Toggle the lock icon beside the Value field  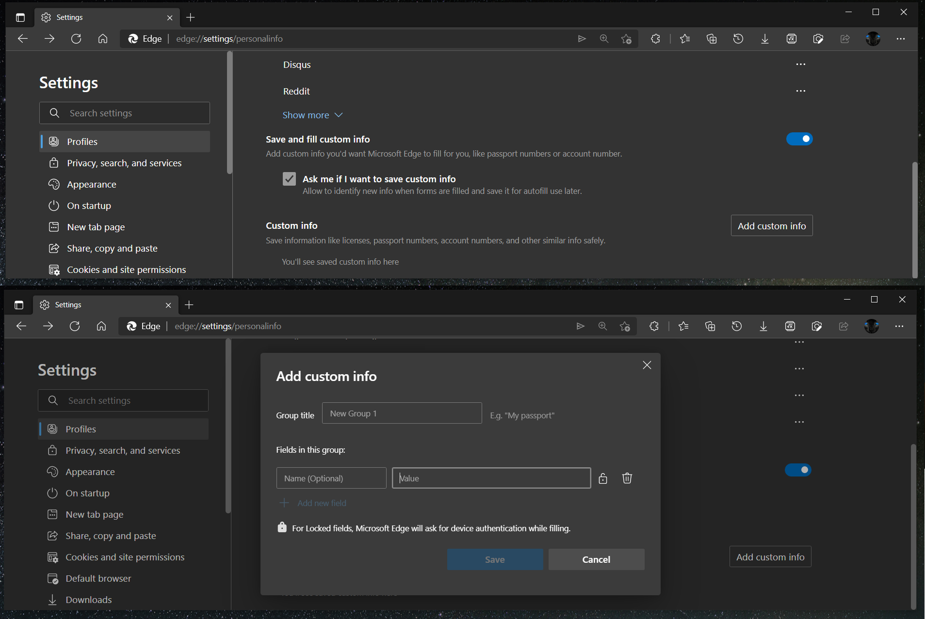602,478
